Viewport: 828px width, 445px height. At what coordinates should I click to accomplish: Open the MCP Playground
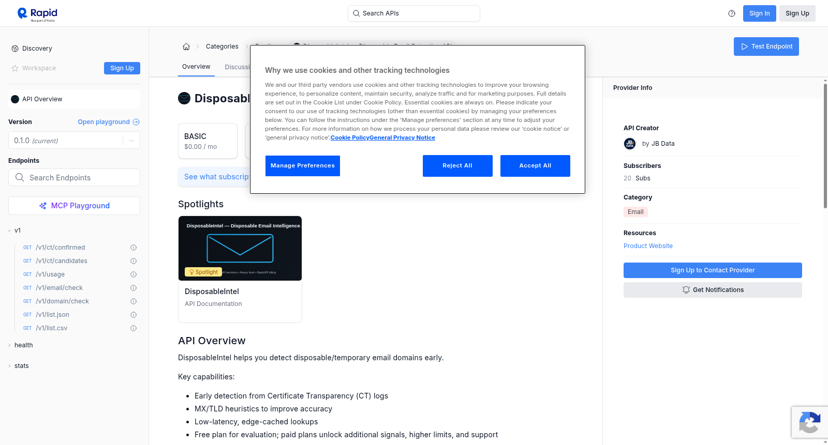coord(74,206)
